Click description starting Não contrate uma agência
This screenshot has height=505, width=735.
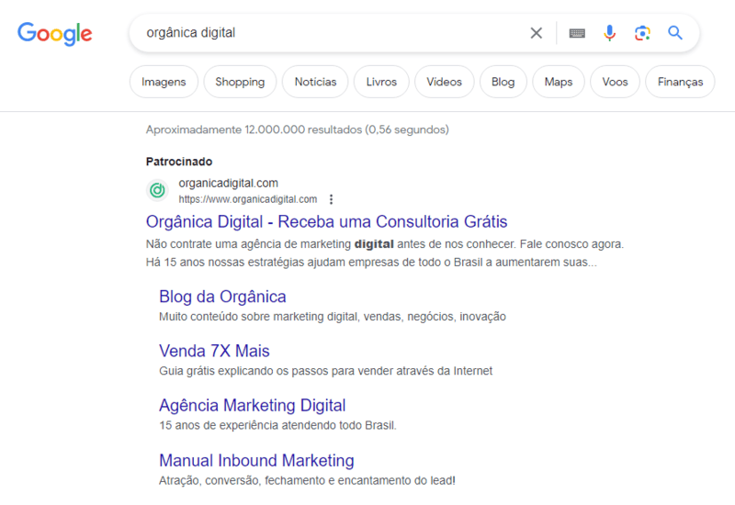[385, 253]
